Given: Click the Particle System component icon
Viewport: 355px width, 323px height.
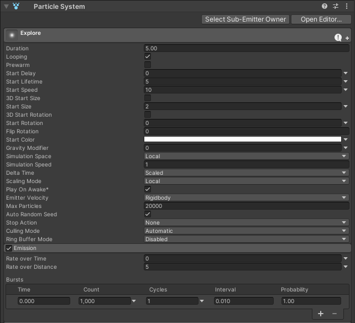Looking at the screenshot, I should tap(16, 6).
